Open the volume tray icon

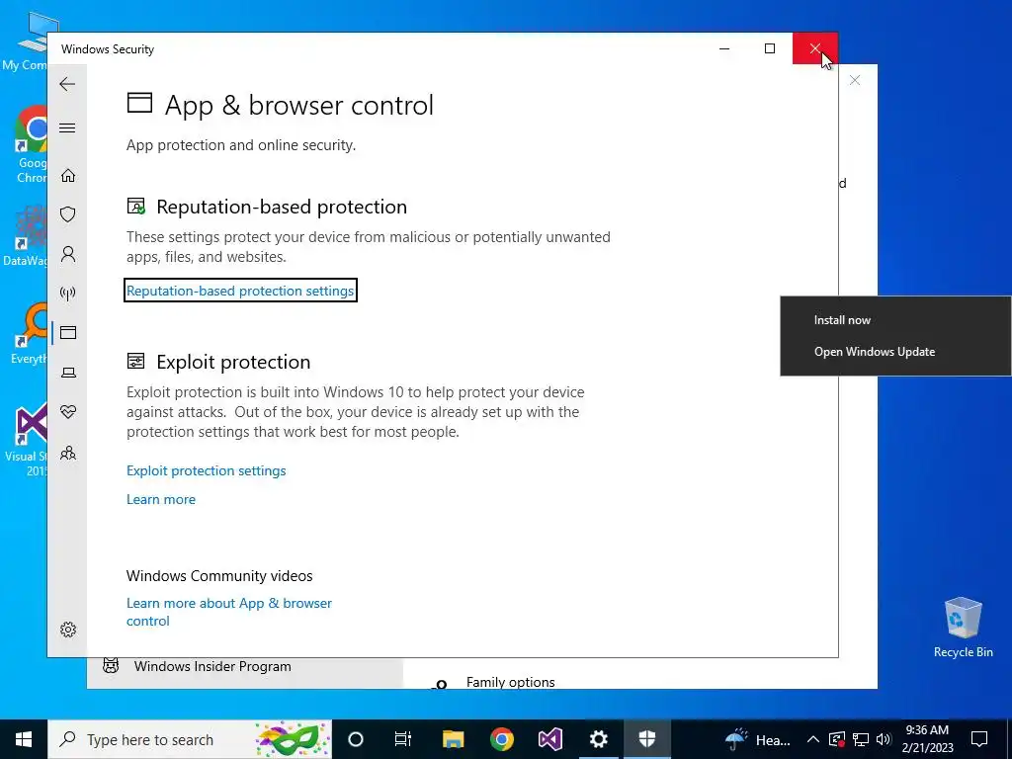tap(884, 739)
